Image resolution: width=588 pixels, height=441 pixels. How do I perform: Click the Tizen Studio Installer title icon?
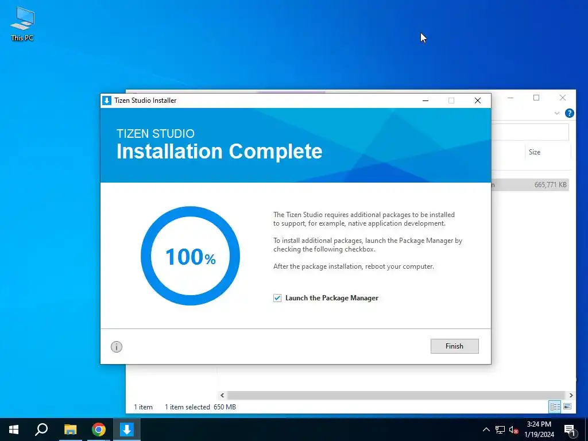point(107,100)
